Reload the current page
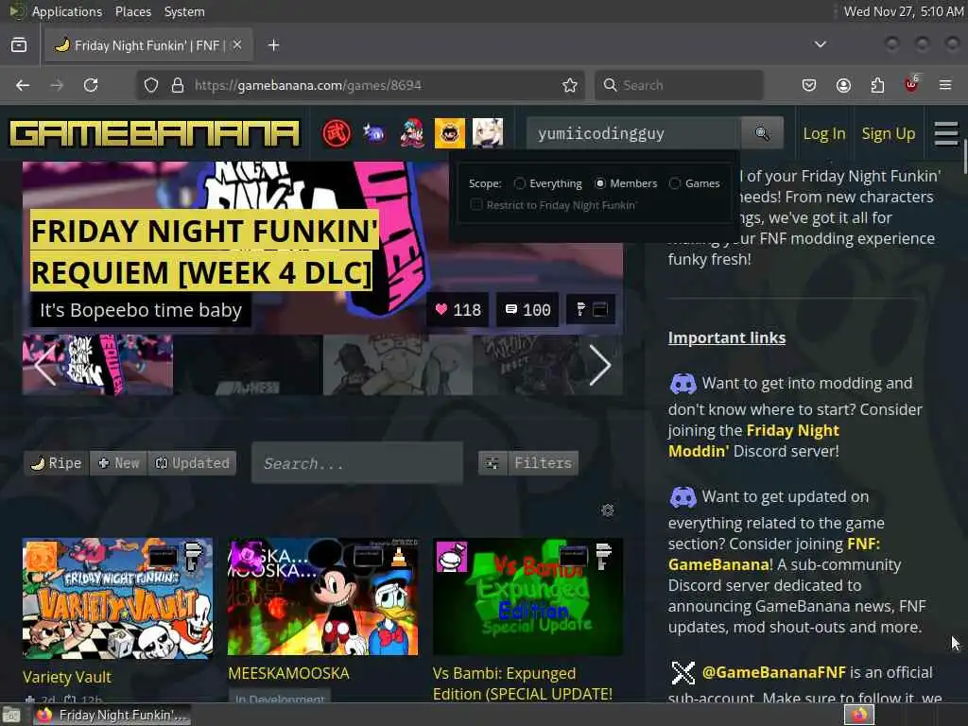The width and height of the screenshot is (968, 726). 91,85
